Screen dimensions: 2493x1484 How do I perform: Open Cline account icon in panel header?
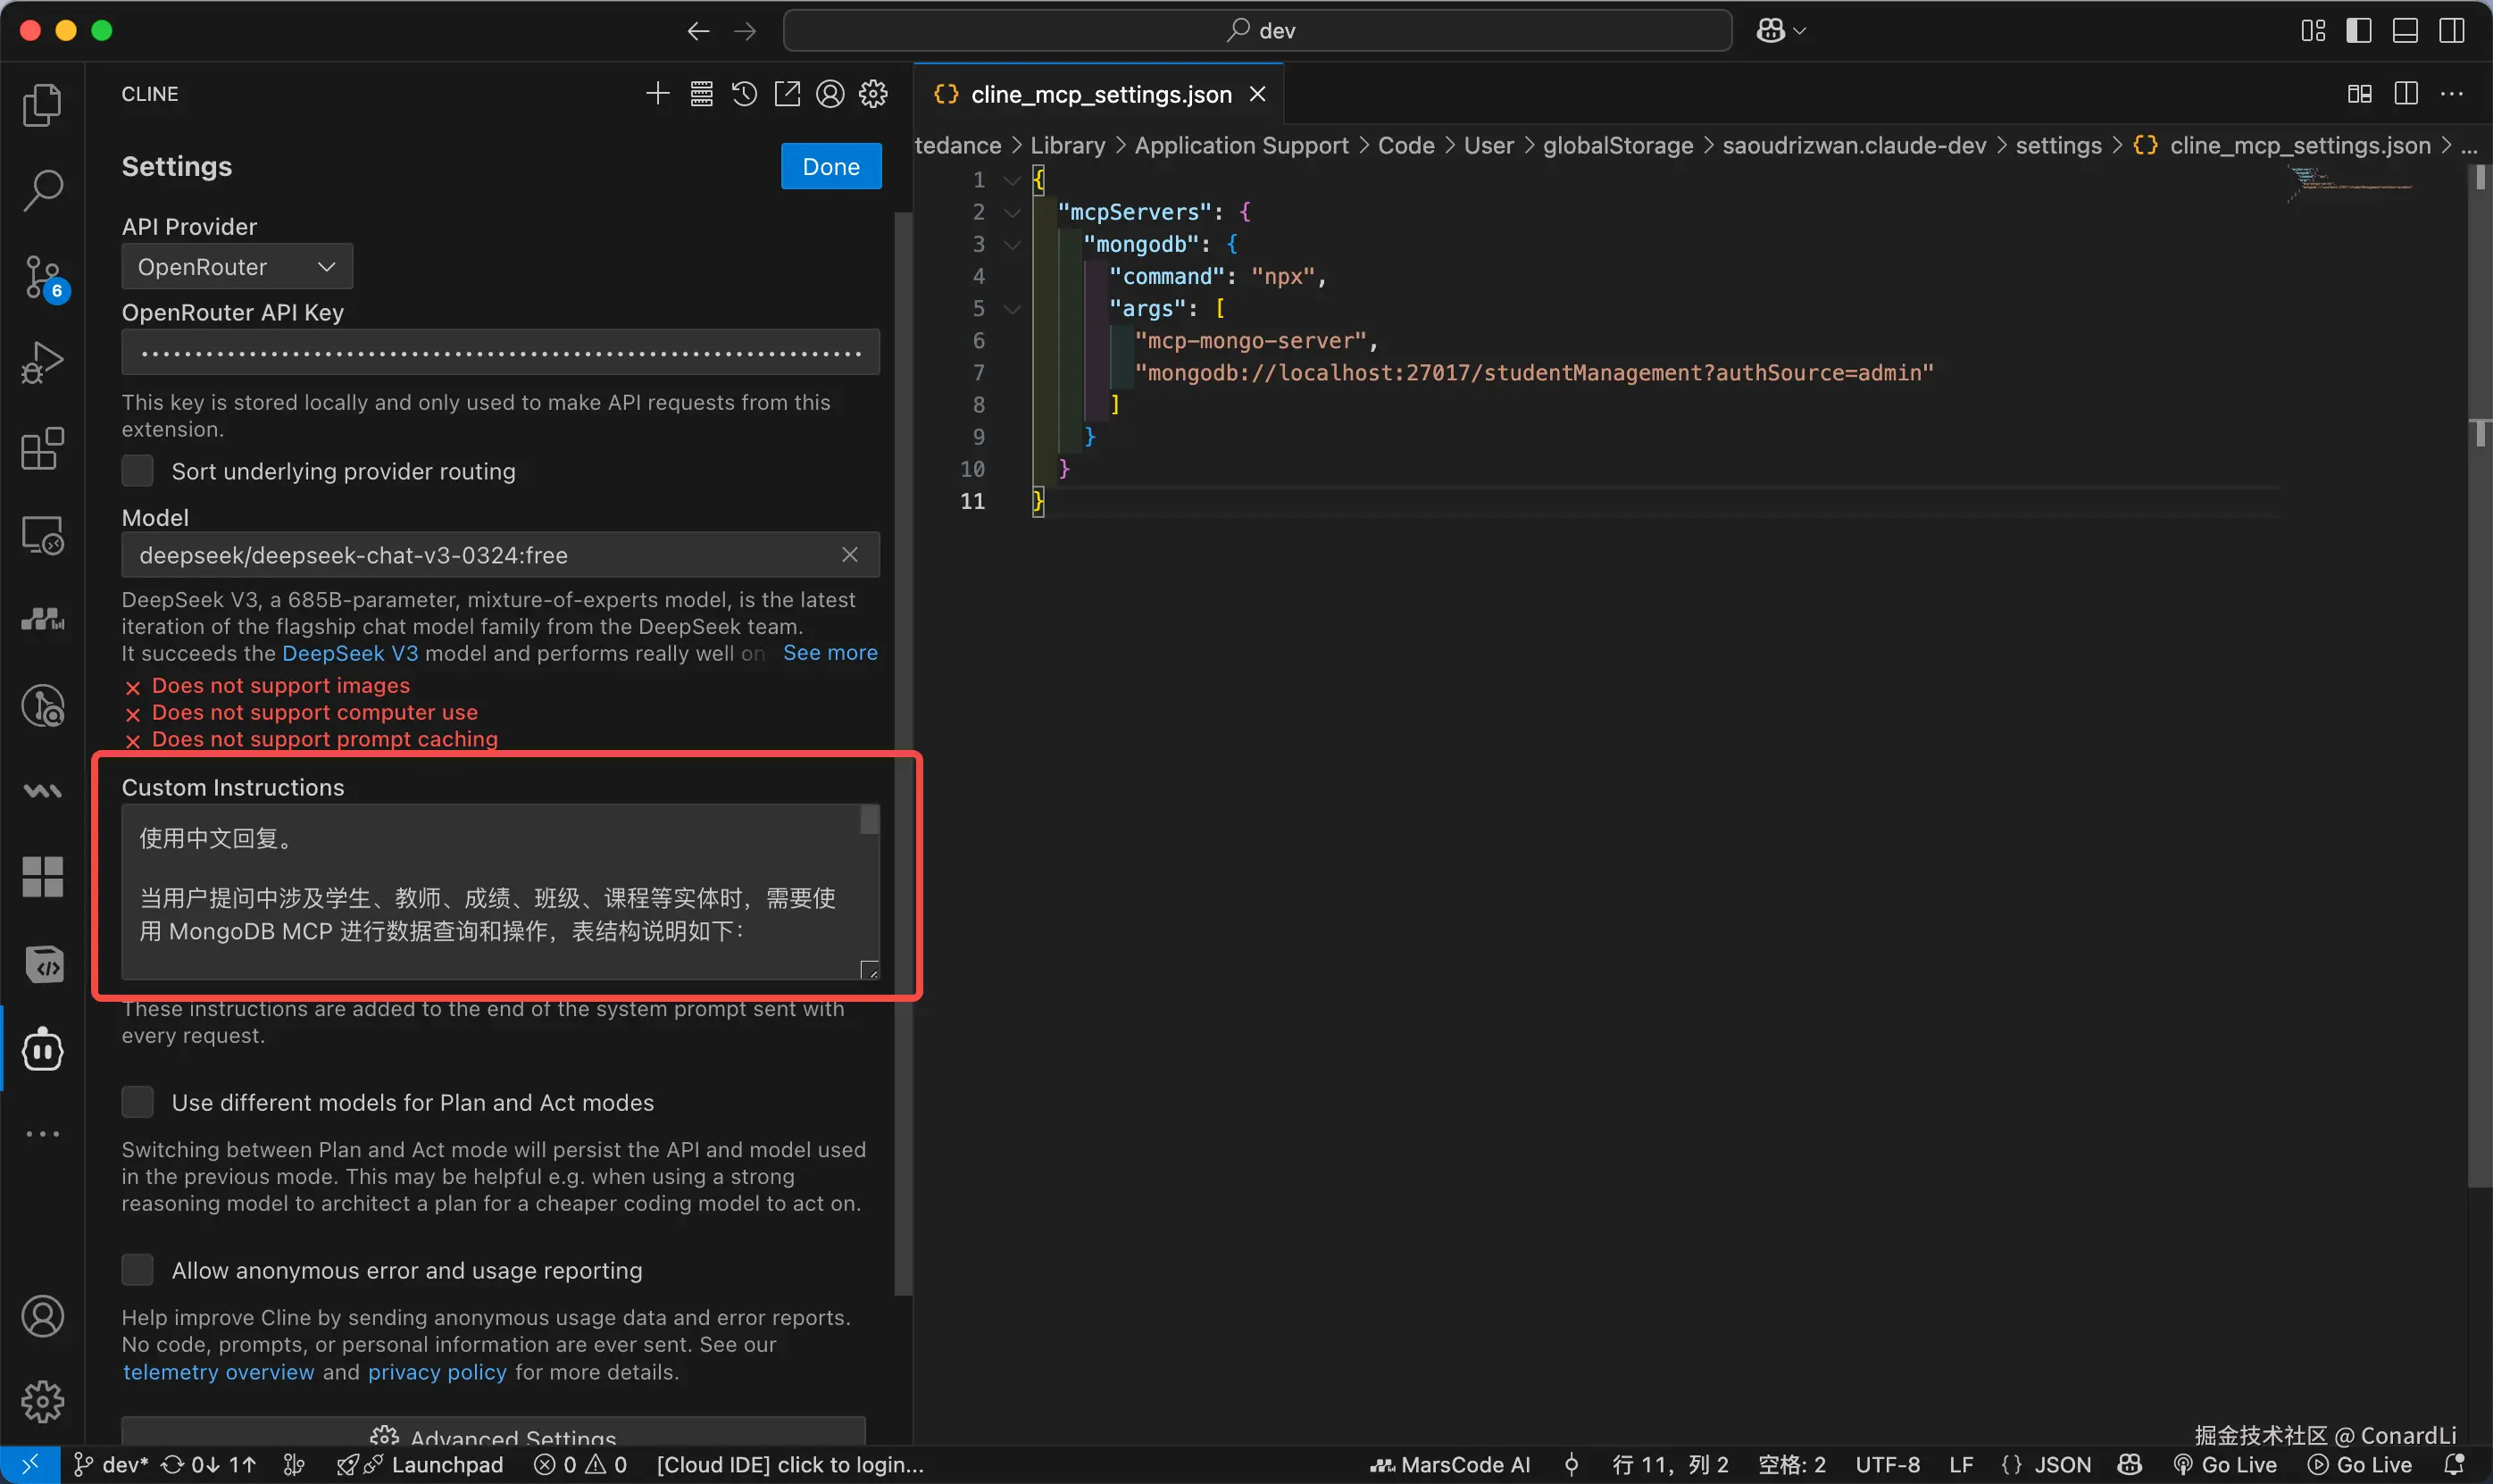[830, 94]
